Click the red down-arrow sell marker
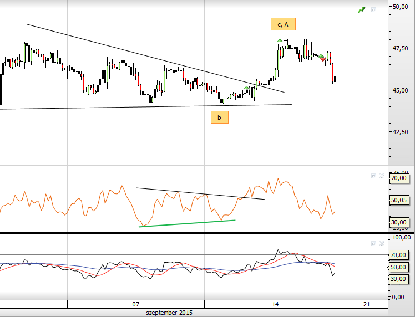 [323, 60]
